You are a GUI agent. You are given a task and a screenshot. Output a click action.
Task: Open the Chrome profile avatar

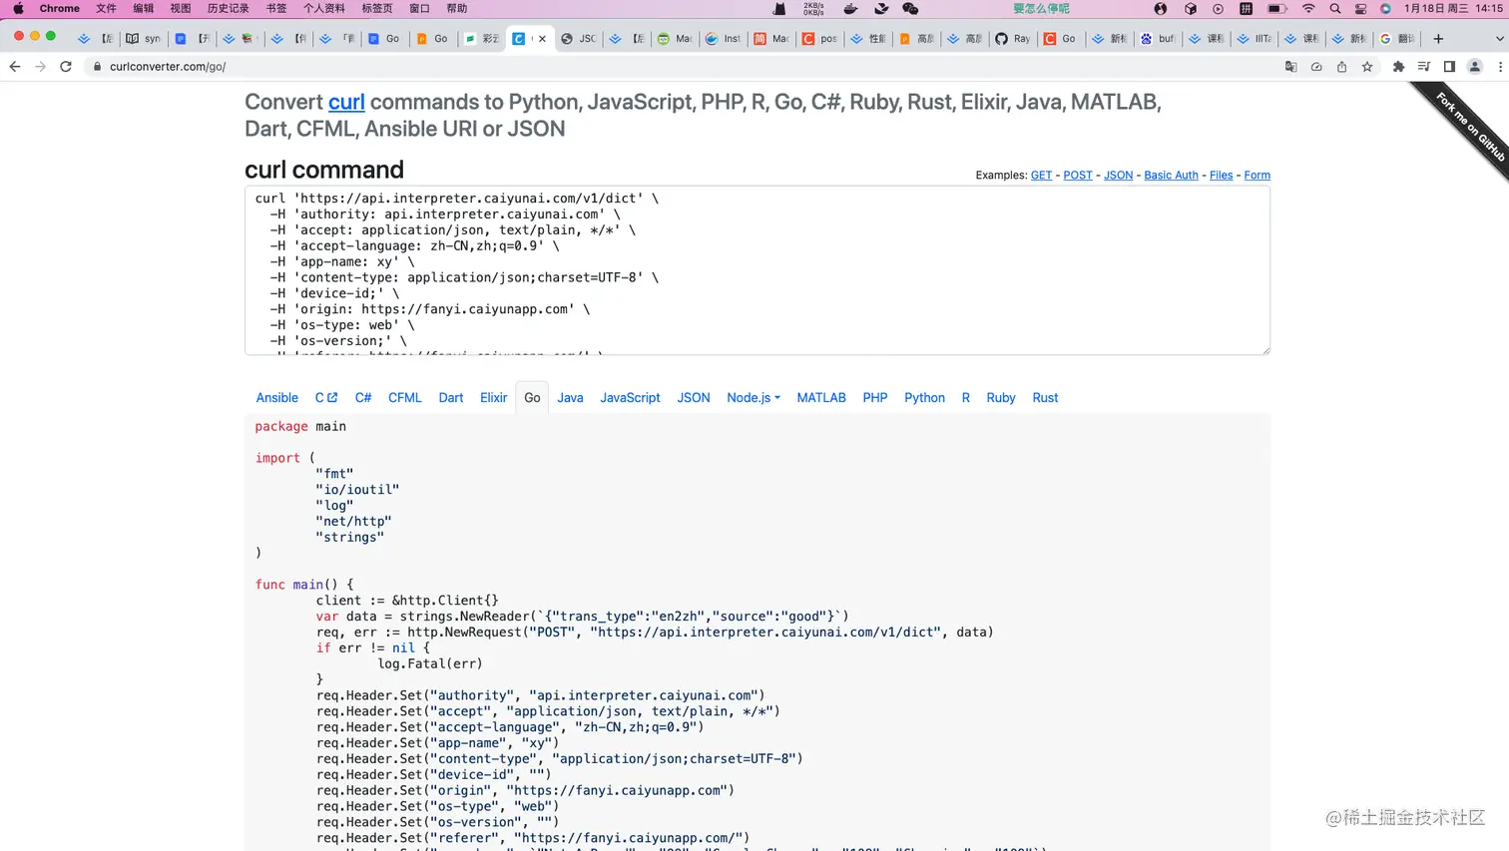click(1474, 67)
